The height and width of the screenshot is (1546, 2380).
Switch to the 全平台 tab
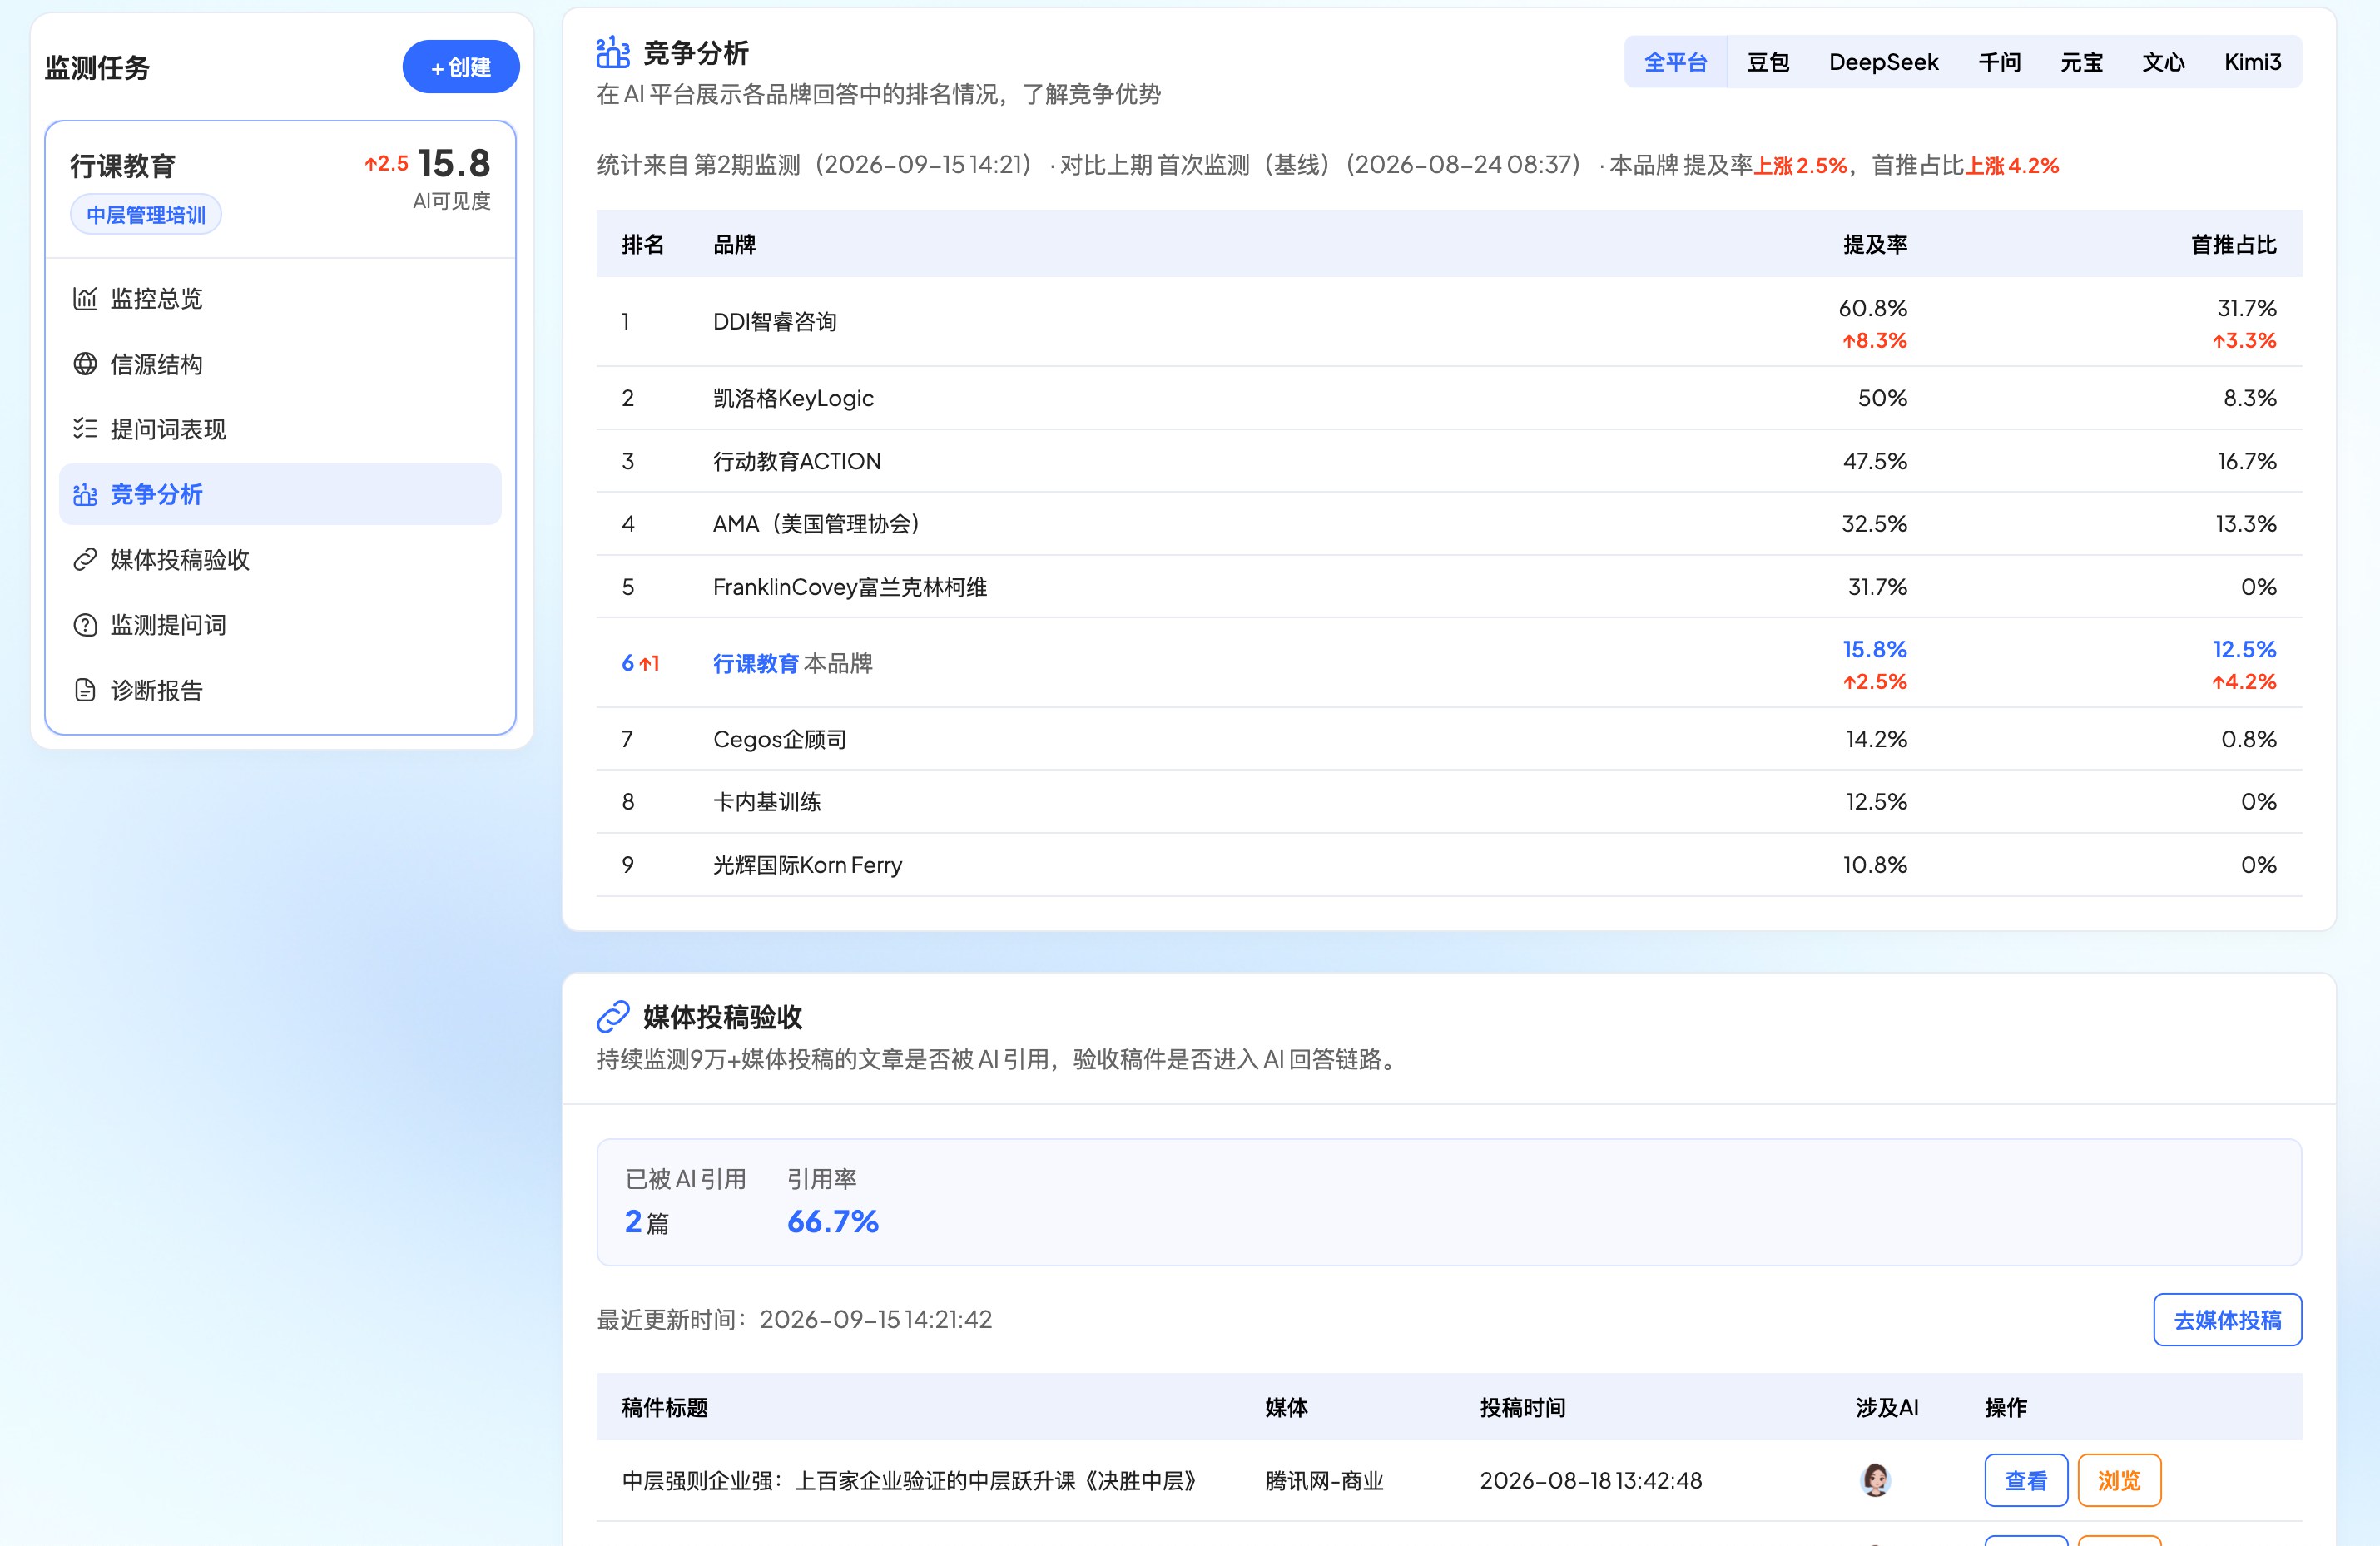pyautogui.click(x=1675, y=62)
